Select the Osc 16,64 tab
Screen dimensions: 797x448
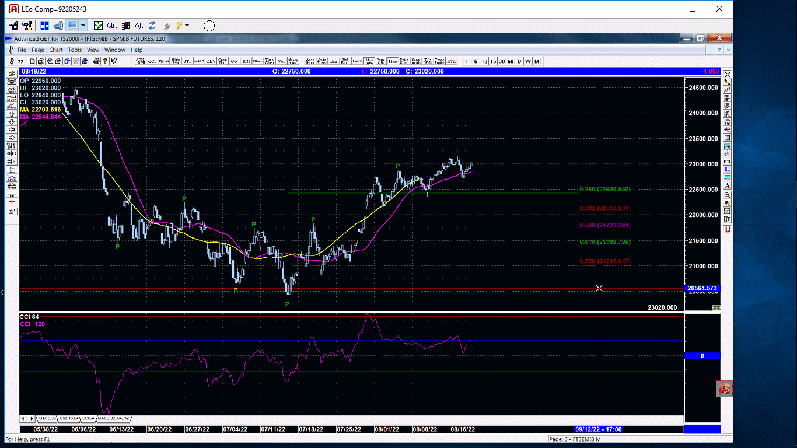coord(69,418)
